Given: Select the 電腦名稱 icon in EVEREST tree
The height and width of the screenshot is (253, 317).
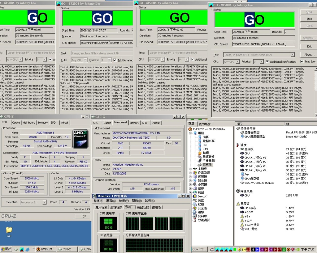Looking at the screenshot, I should click(x=200, y=141).
